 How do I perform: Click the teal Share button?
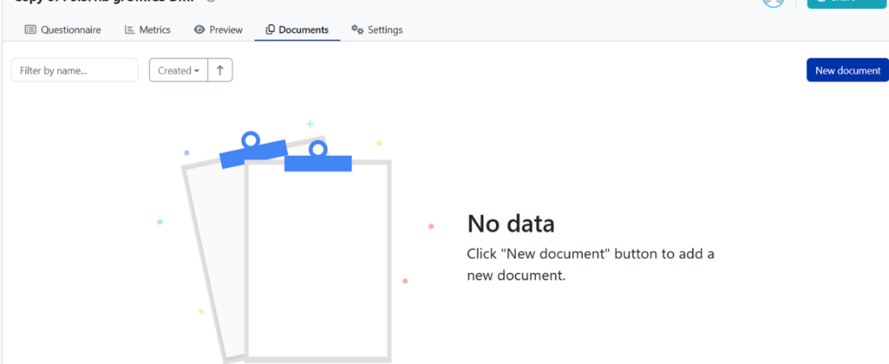tap(847, 2)
